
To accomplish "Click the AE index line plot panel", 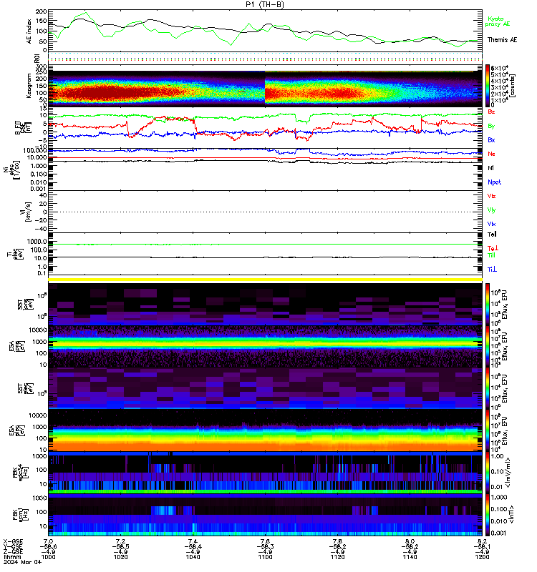I will pyautogui.click(x=265, y=31).
